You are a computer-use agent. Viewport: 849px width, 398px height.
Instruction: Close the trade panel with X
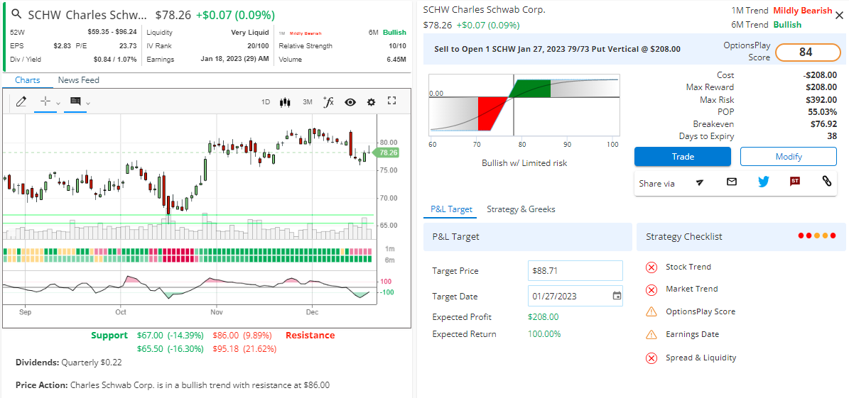[x=839, y=16]
